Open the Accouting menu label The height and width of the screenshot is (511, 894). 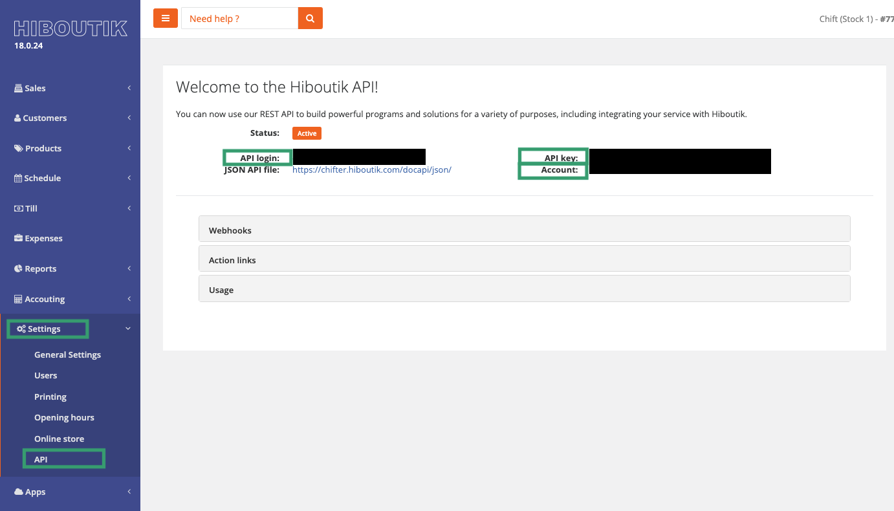click(45, 299)
